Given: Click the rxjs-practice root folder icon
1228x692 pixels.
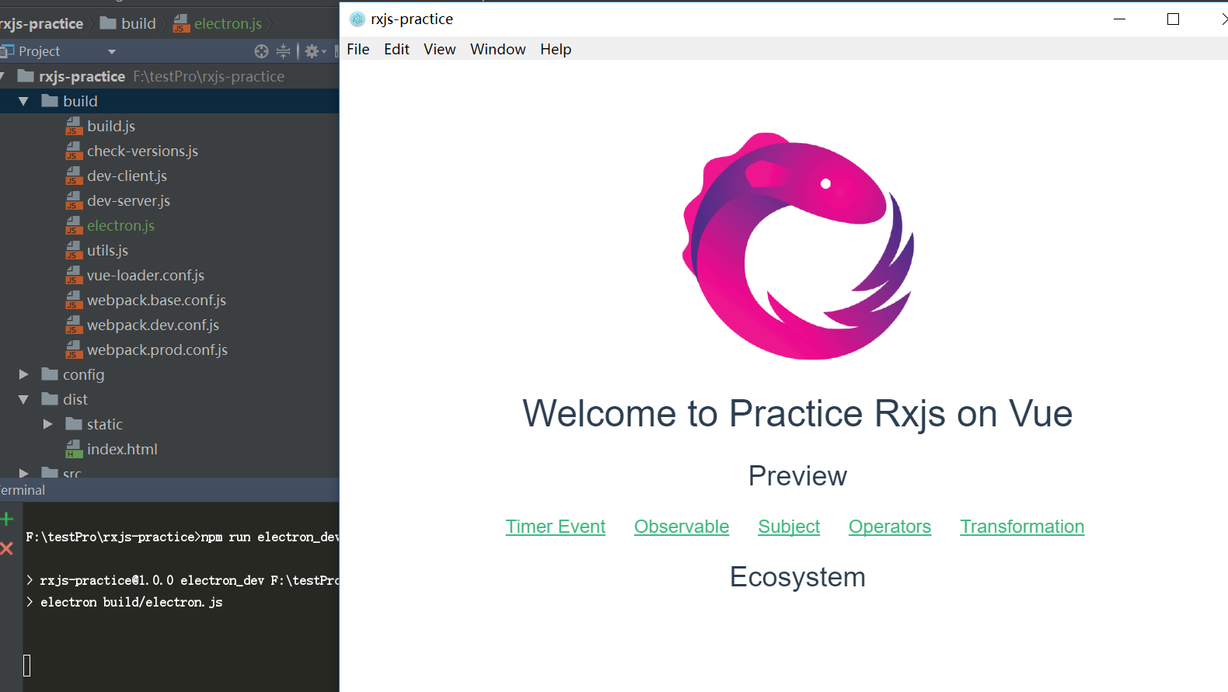Looking at the screenshot, I should pyautogui.click(x=26, y=76).
